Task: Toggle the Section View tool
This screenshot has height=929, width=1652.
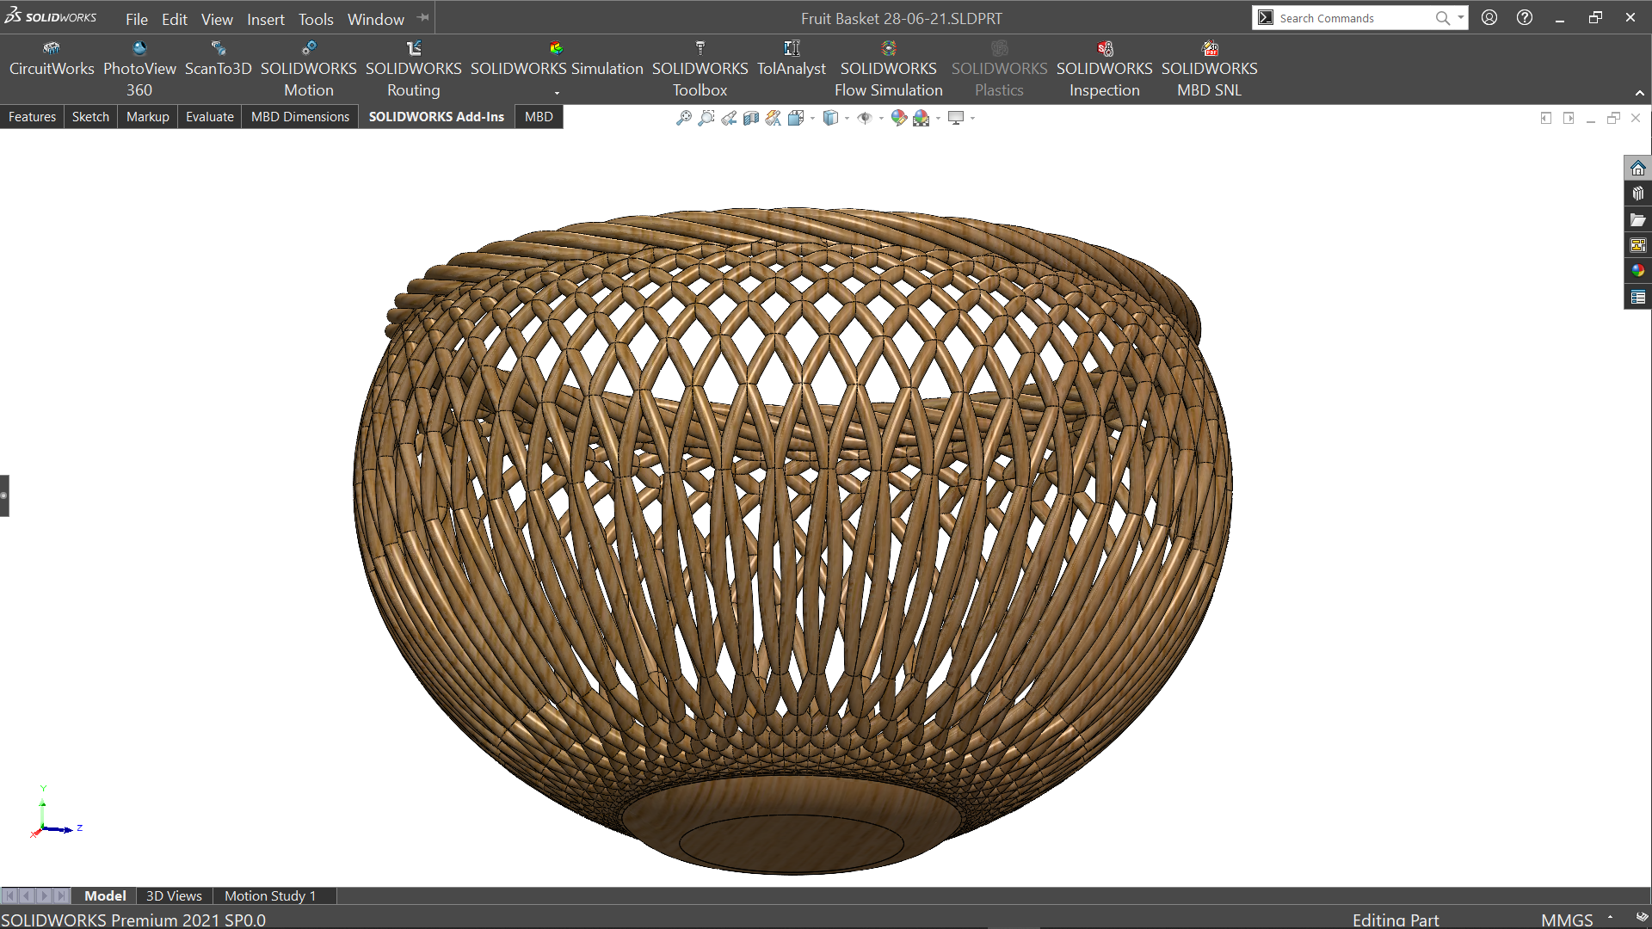Action: [x=751, y=118]
